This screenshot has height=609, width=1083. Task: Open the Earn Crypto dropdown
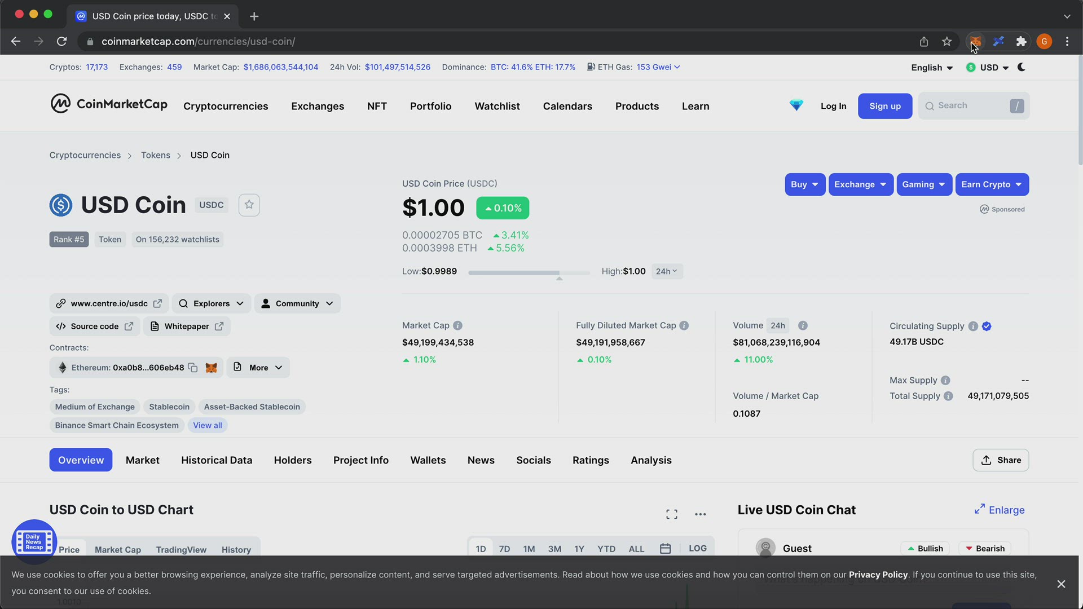point(992,184)
